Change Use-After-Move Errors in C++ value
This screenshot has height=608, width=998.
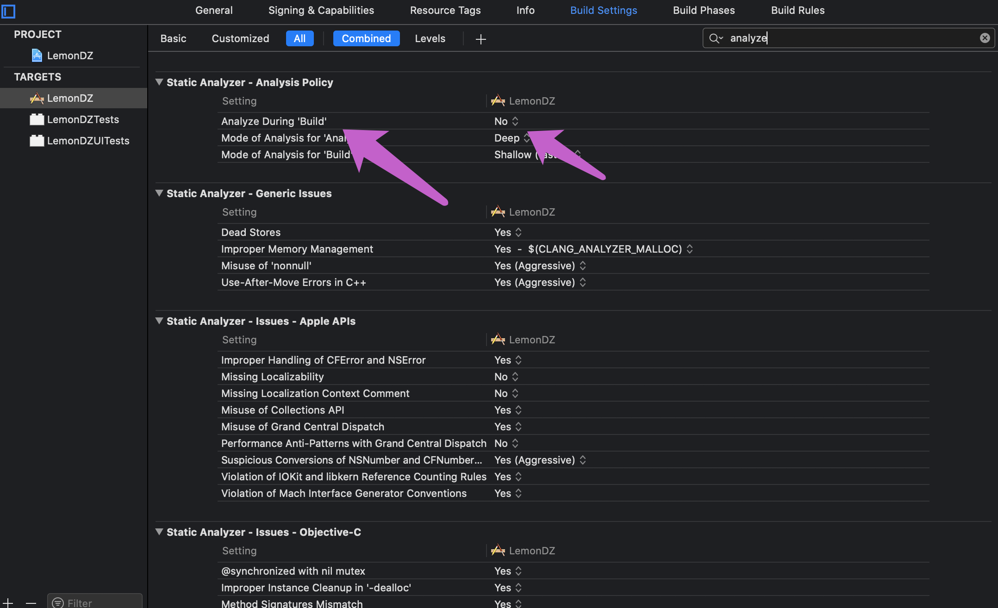pyautogui.click(x=540, y=282)
